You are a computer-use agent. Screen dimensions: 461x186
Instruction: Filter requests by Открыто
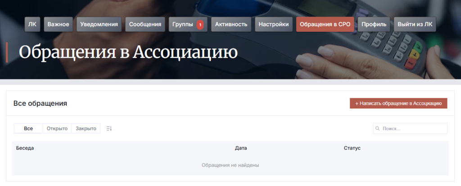click(57, 129)
